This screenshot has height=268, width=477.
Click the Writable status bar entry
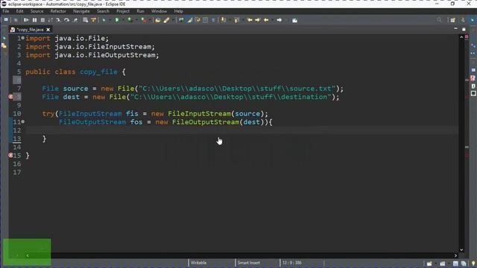(199, 263)
